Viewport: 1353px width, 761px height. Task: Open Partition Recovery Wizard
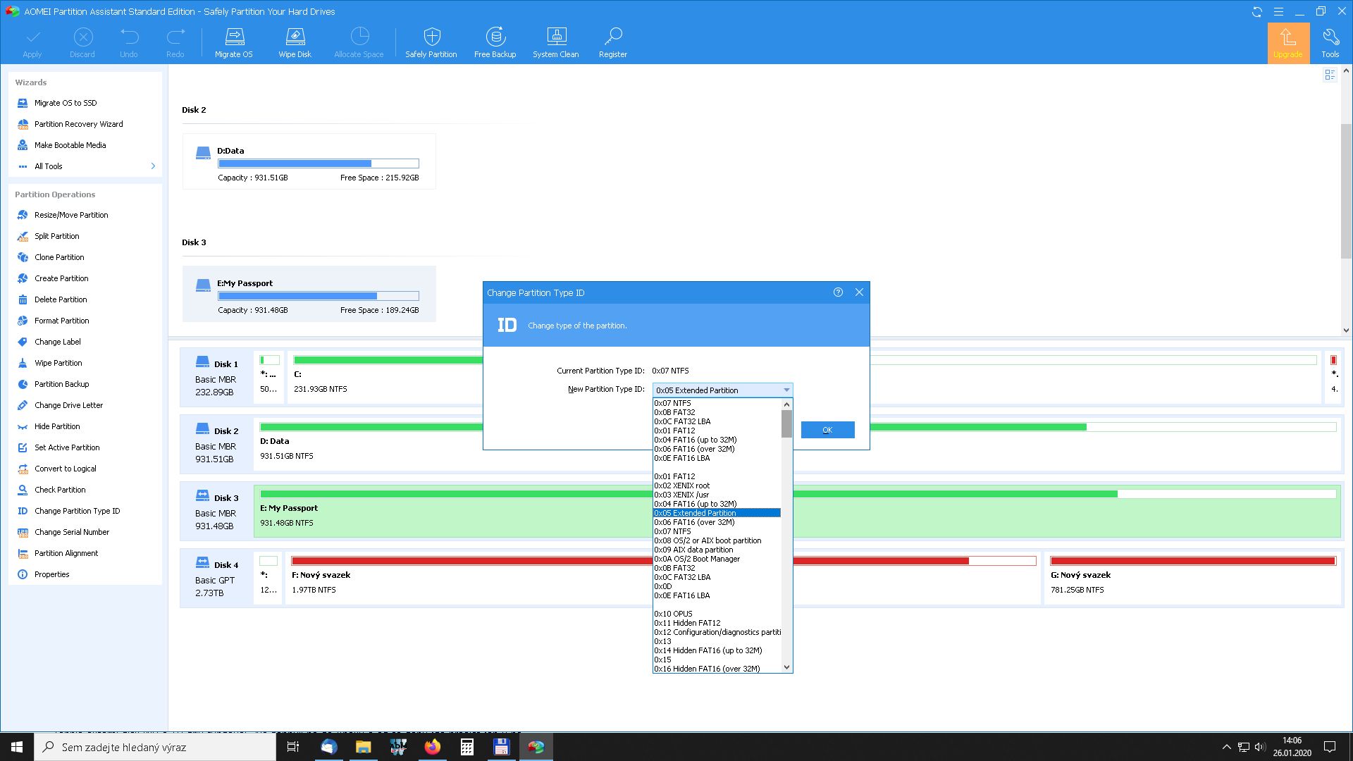coord(78,124)
